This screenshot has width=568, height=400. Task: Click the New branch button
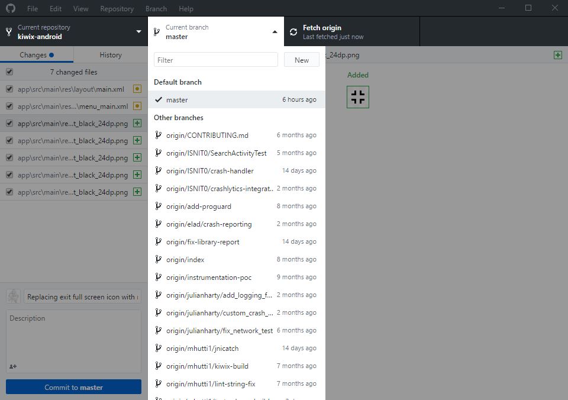pyautogui.click(x=302, y=60)
